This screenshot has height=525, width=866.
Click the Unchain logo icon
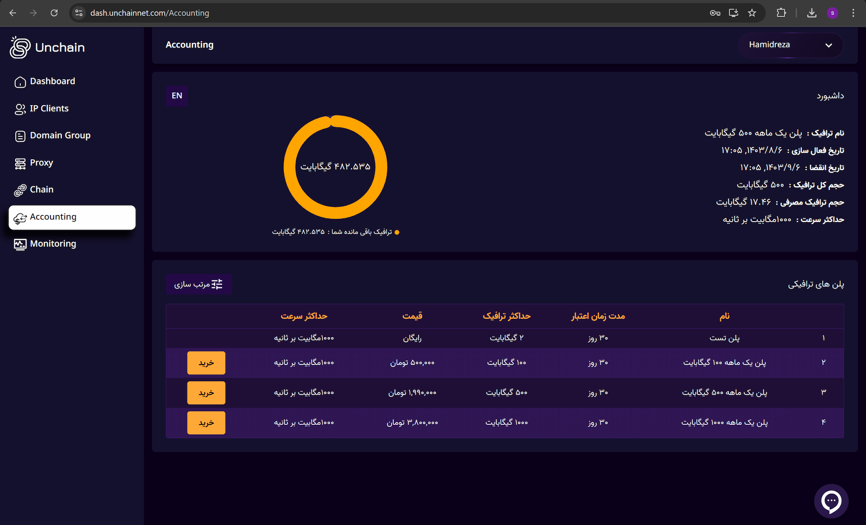pyautogui.click(x=20, y=47)
